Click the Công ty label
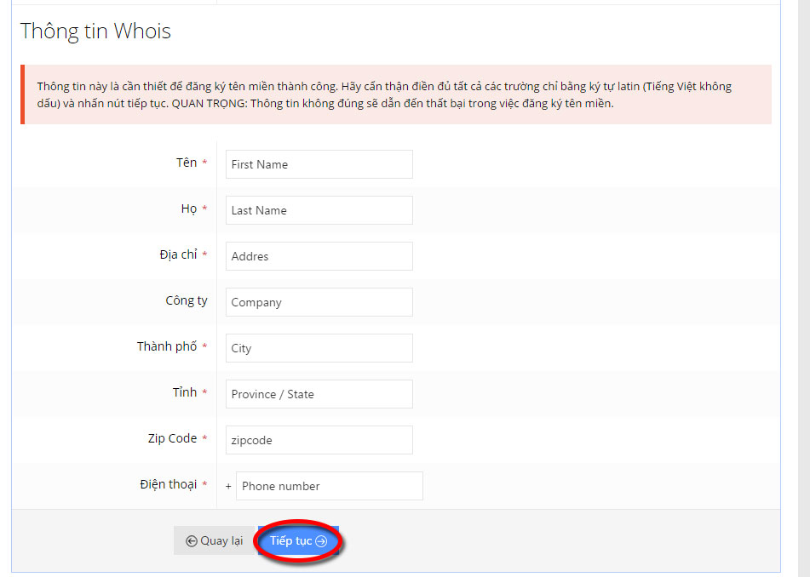The image size is (810, 577). [187, 300]
